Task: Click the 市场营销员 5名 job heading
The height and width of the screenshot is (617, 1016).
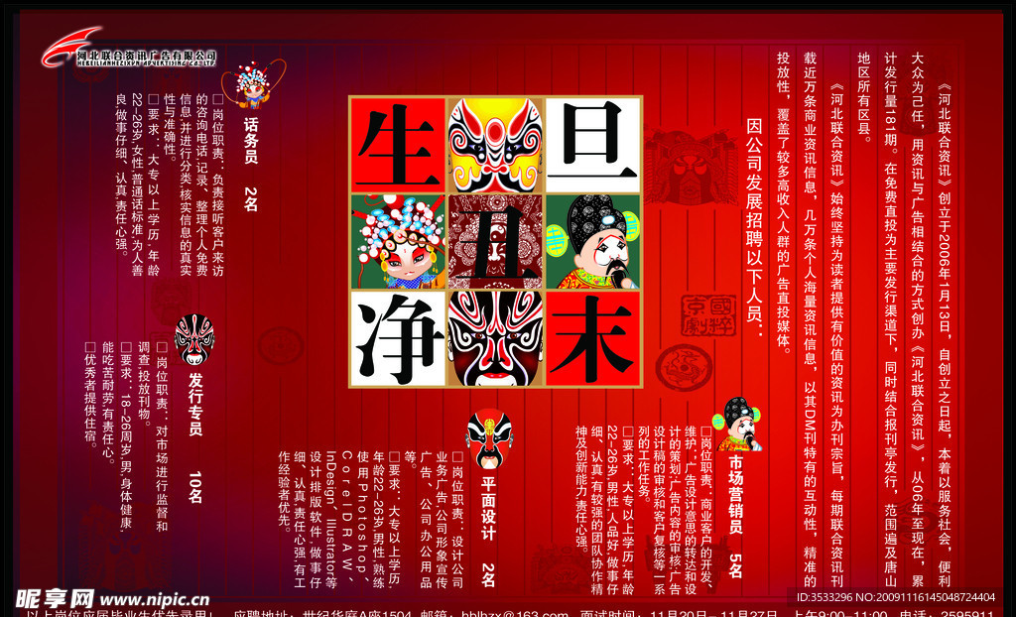Action: click(x=735, y=516)
